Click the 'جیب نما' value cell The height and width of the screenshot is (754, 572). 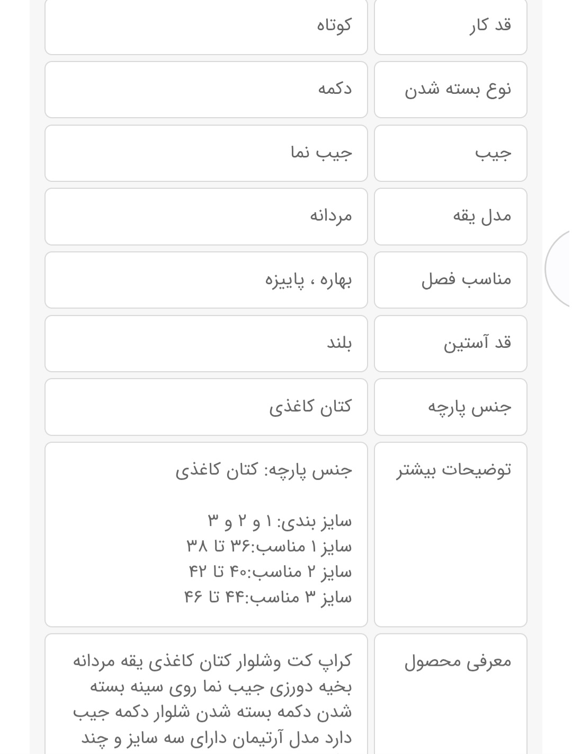206,153
